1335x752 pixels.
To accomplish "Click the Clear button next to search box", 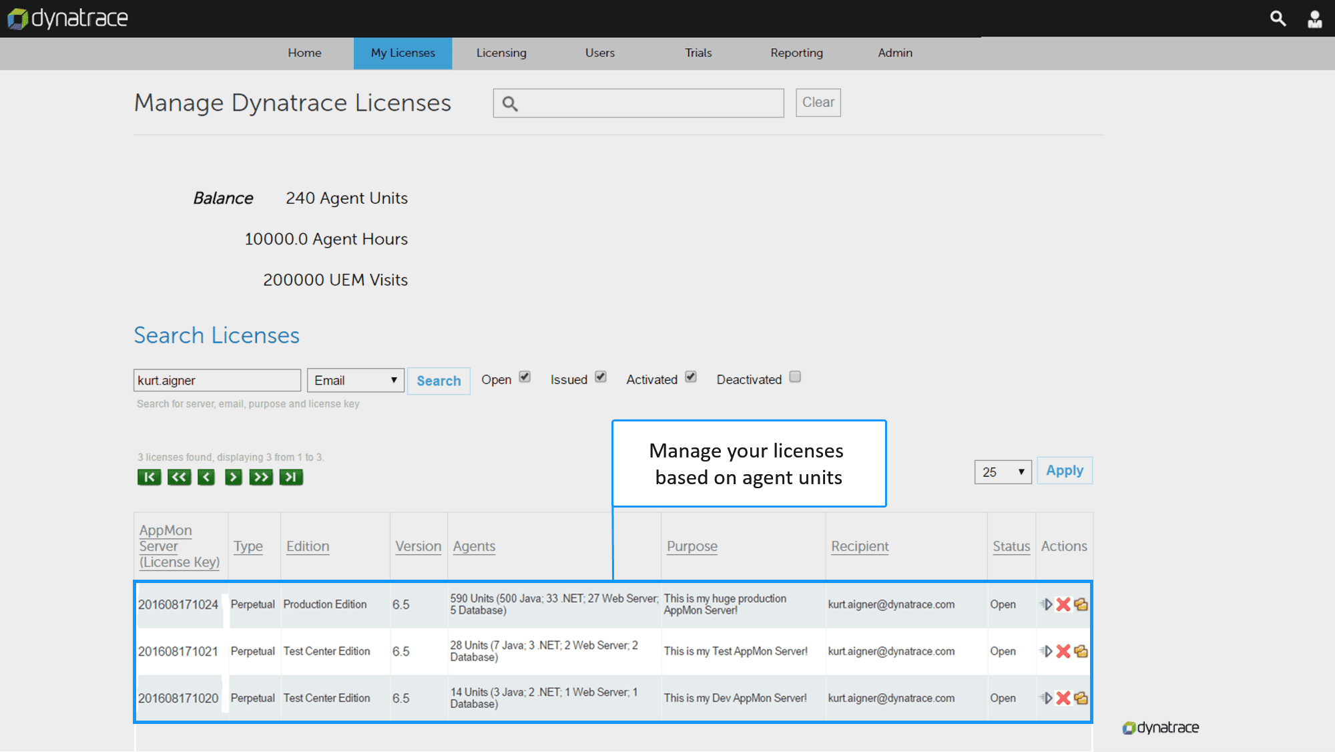I will coord(818,102).
